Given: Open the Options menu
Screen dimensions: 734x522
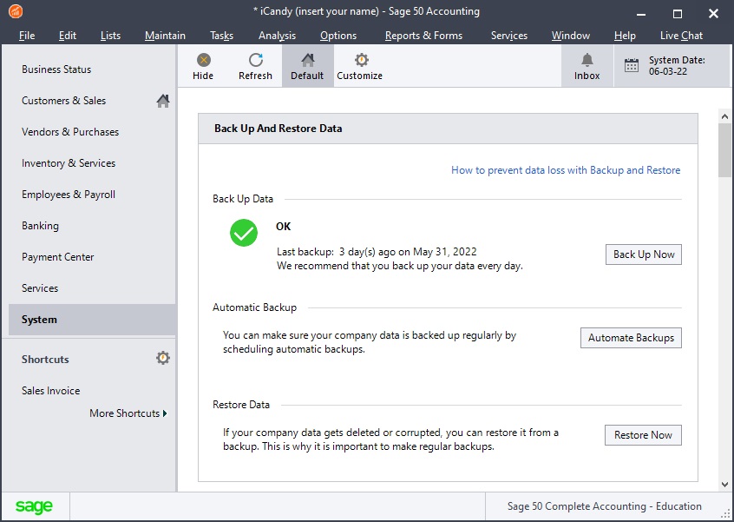Looking at the screenshot, I should 338,36.
